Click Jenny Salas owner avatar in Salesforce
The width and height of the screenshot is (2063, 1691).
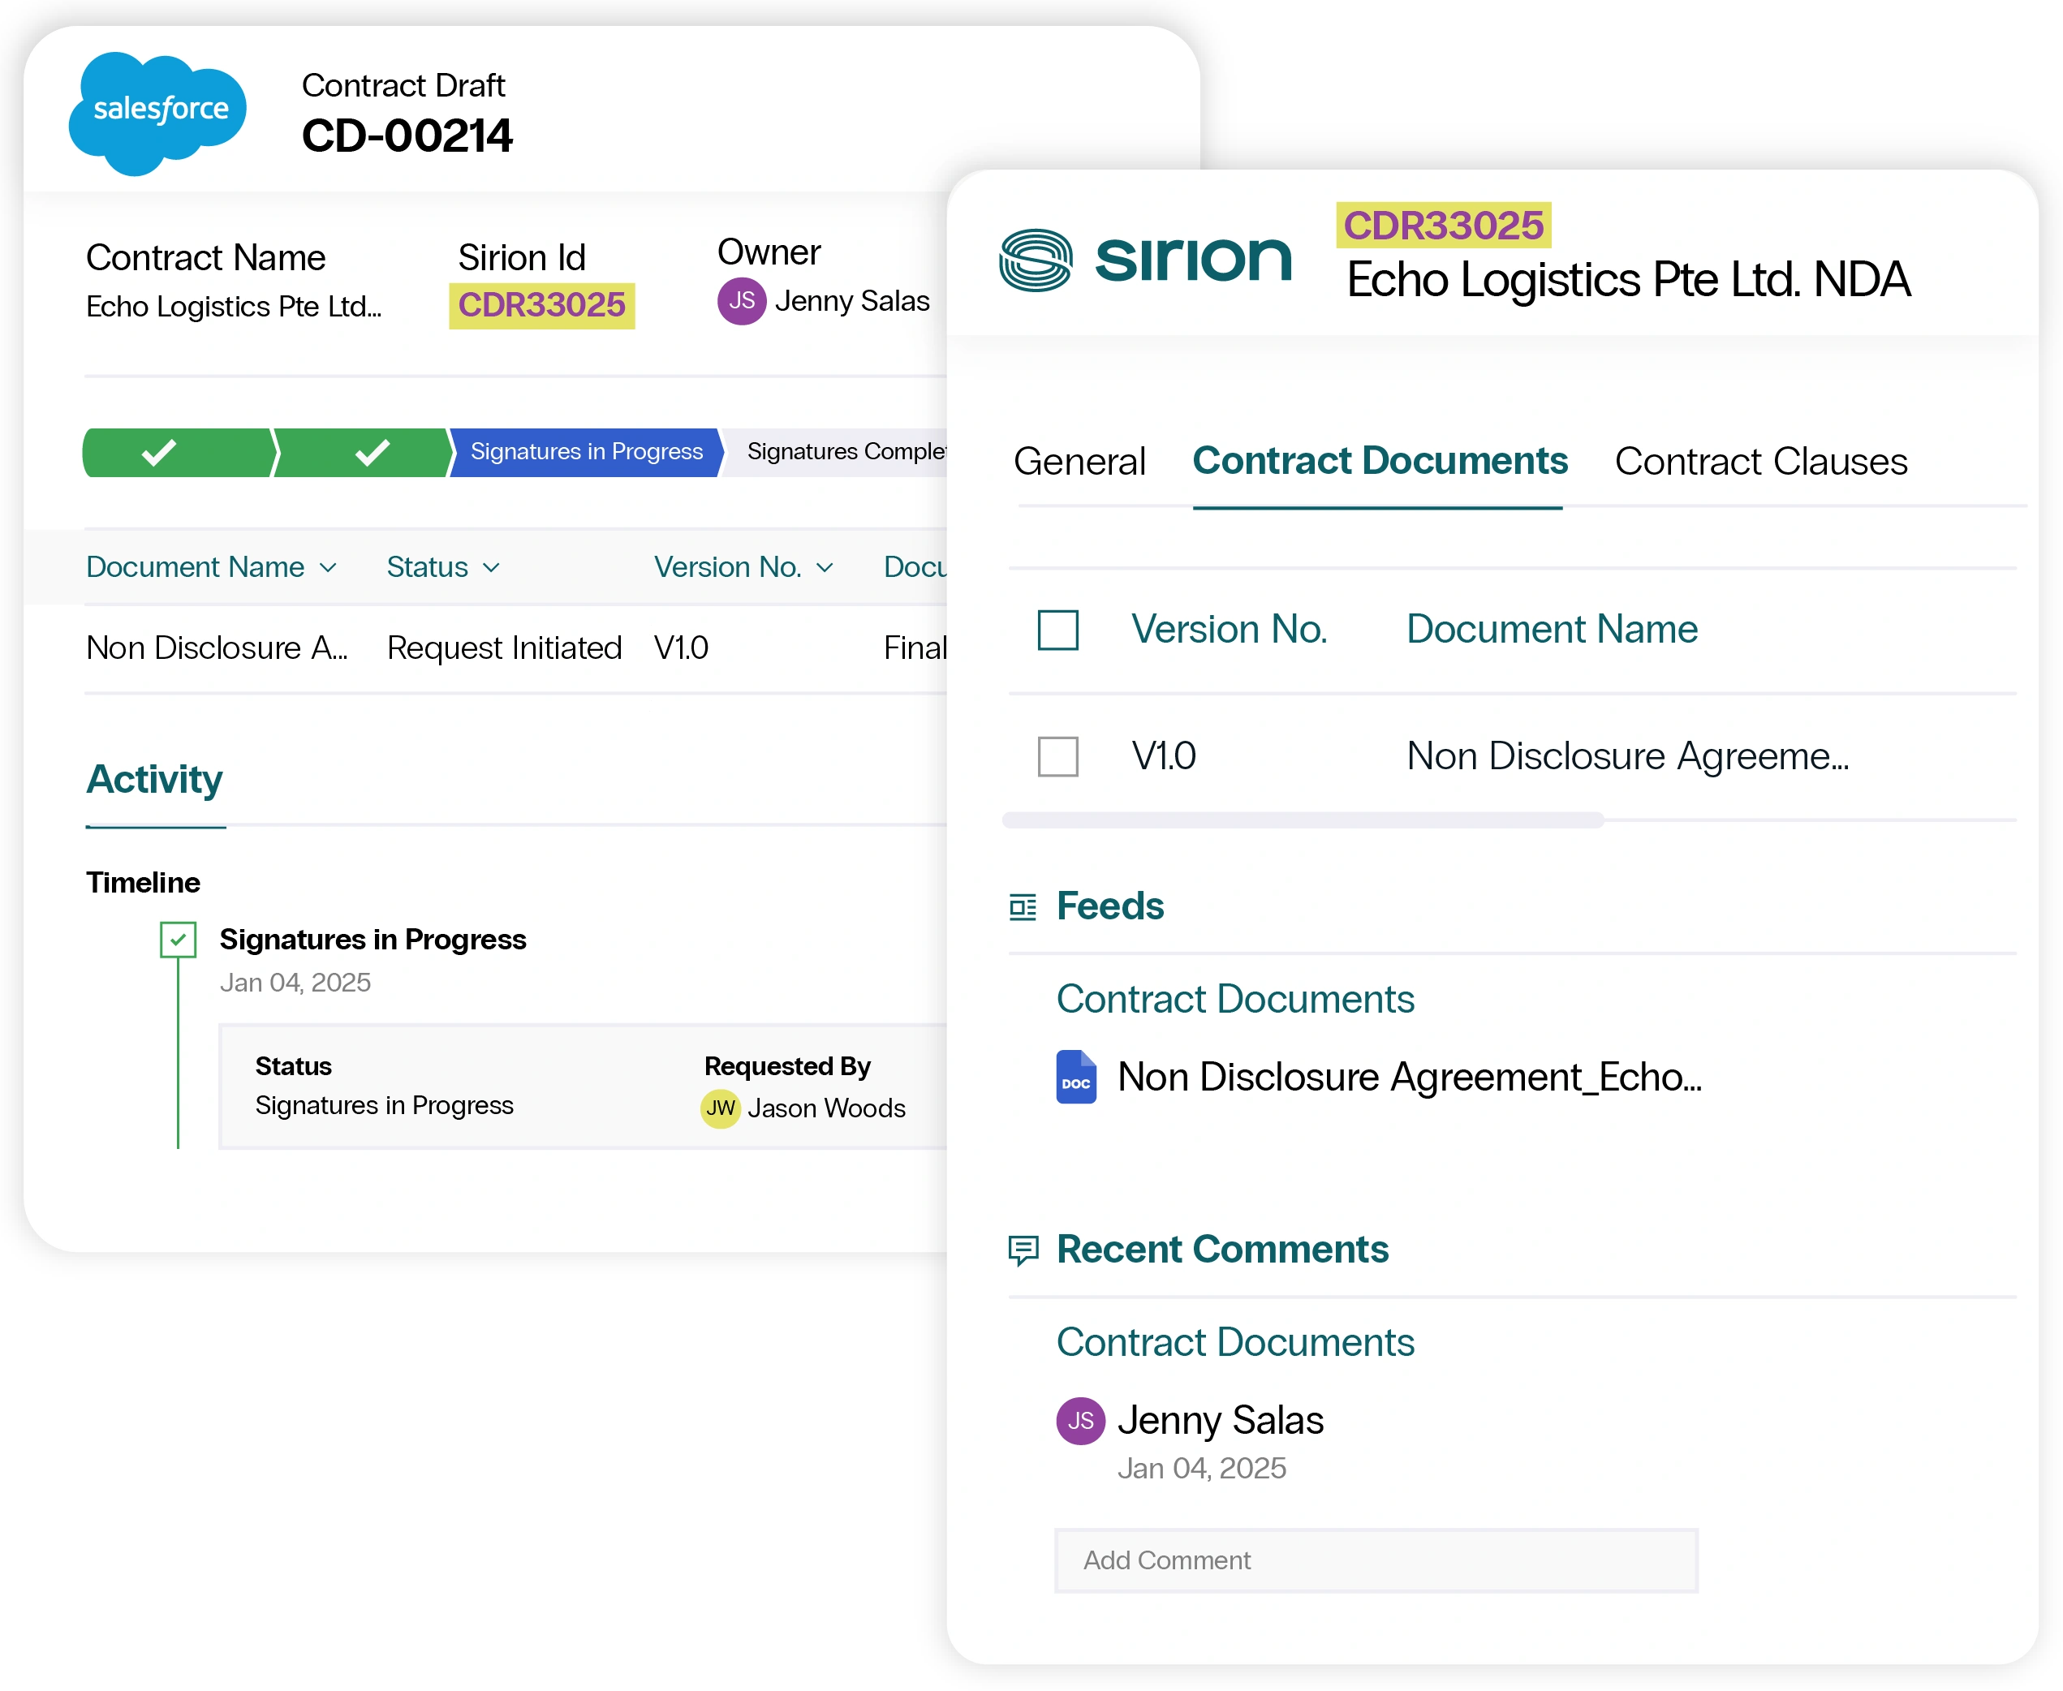[741, 301]
